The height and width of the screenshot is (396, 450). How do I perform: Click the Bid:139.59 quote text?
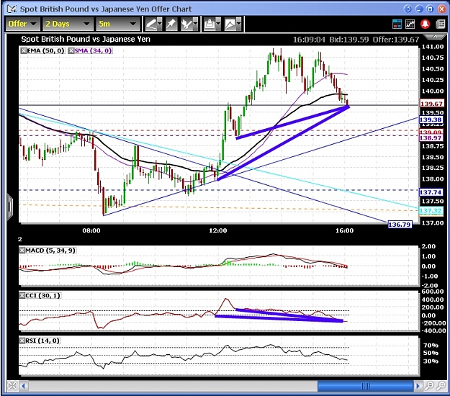click(348, 40)
